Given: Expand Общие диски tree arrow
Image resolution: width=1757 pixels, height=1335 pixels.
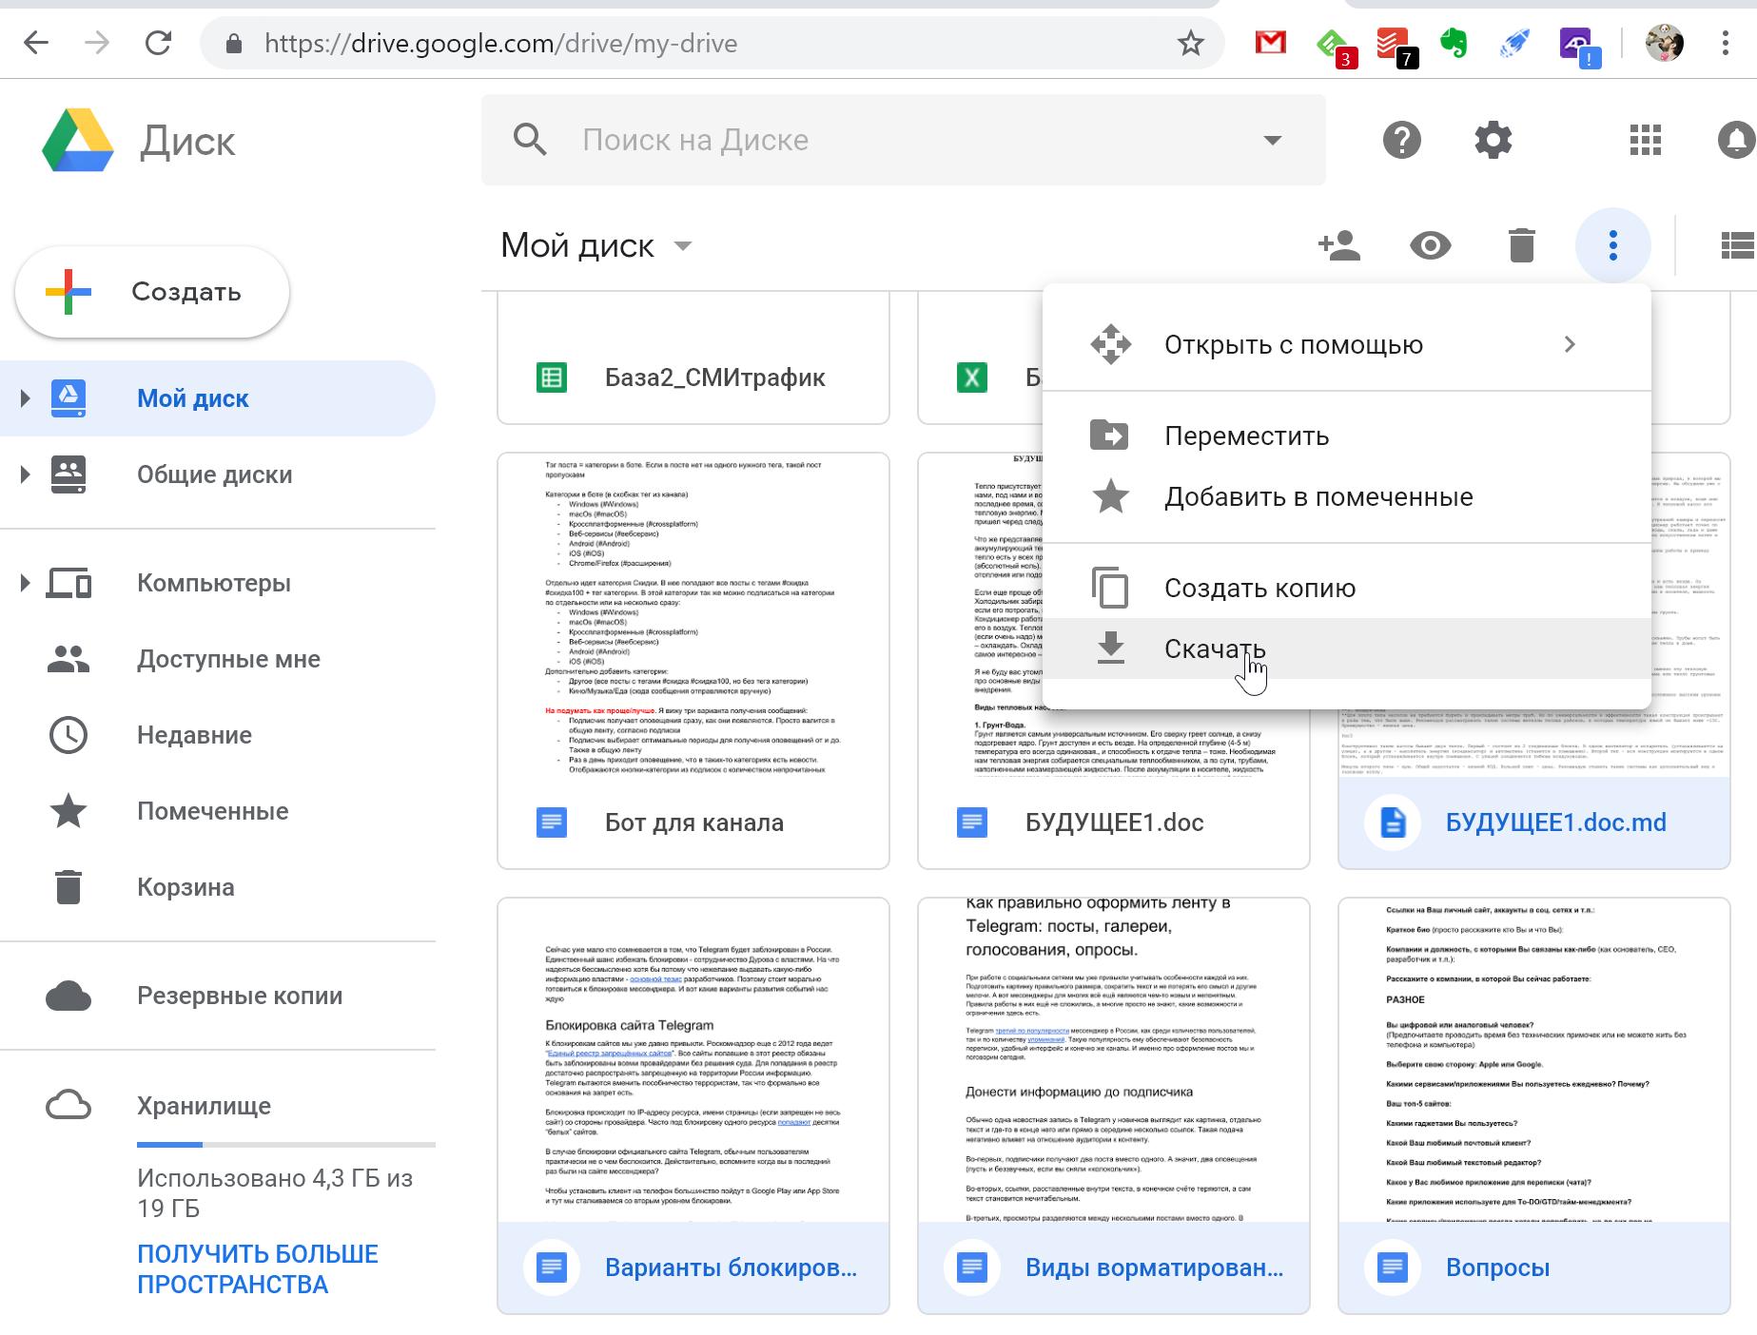Looking at the screenshot, I should [25, 474].
